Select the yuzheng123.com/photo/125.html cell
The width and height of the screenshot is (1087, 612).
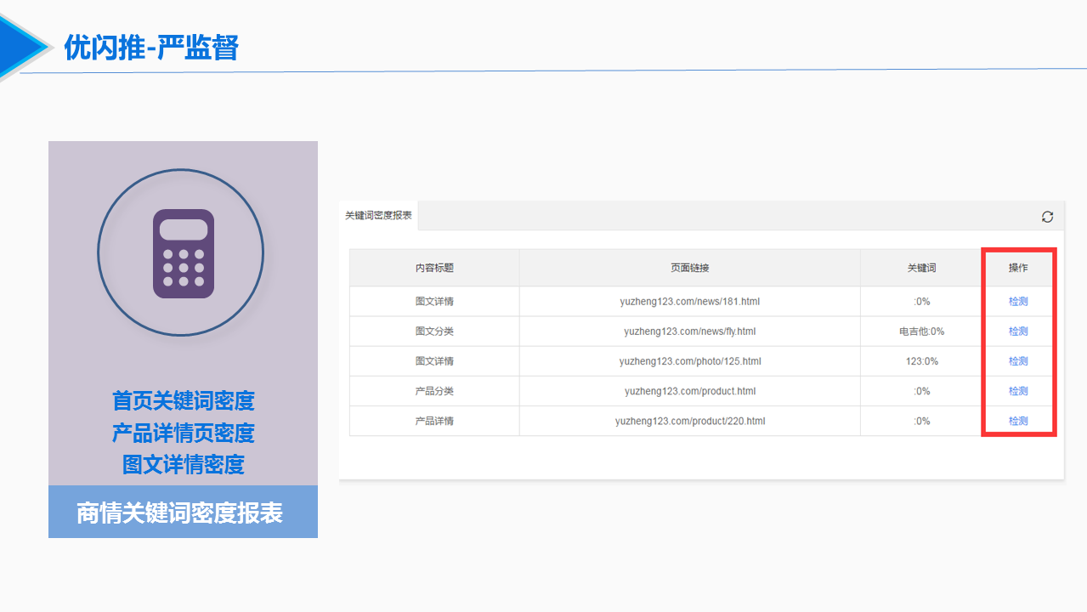pos(689,361)
